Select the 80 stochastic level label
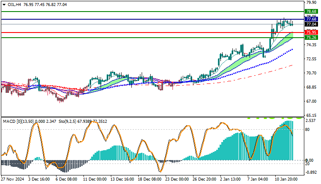Image resolution: width=321 pixels, height=184 pixels. pyautogui.click(x=307, y=130)
